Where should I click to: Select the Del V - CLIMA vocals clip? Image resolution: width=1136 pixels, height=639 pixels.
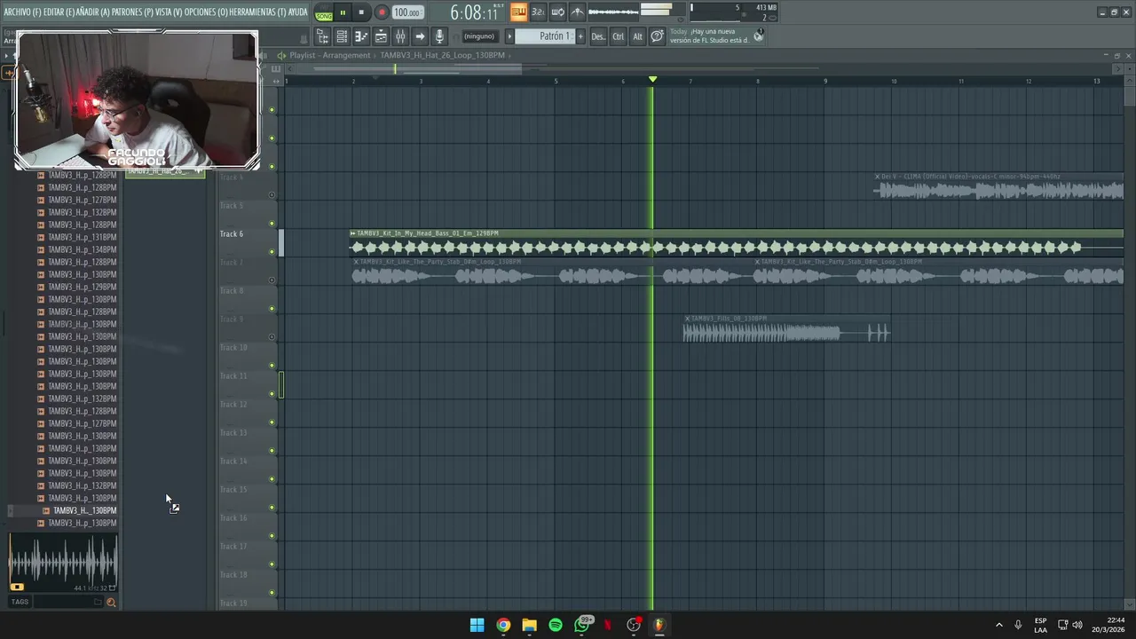tap(998, 186)
